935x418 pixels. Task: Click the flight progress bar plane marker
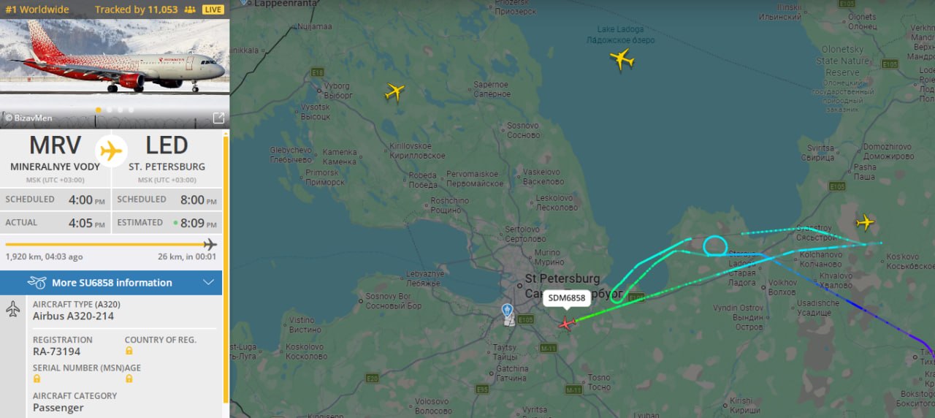coord(210,244)
